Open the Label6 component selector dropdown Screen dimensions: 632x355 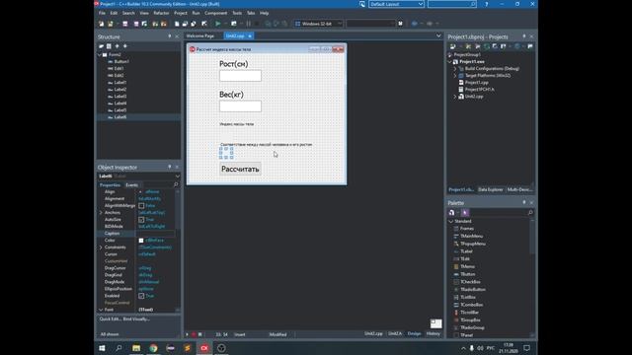tap(178, 177)
